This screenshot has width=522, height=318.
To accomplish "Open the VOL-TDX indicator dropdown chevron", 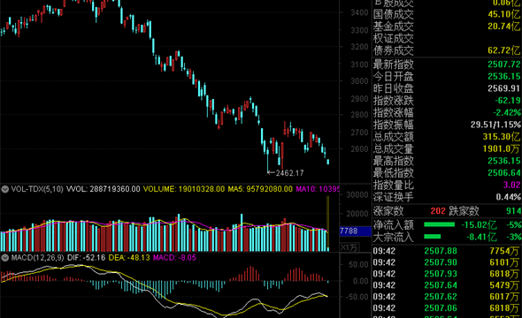I will coord(5,189).
